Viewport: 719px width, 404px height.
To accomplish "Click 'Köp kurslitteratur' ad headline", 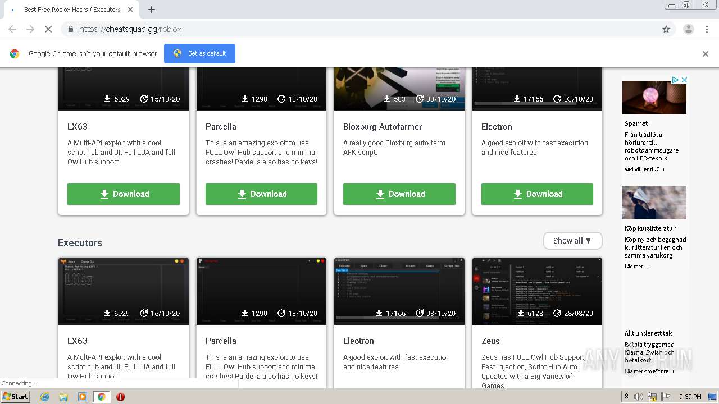I will tap(650, 228).
